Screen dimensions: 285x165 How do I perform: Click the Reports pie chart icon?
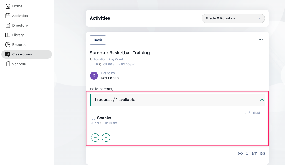(8, 44)
